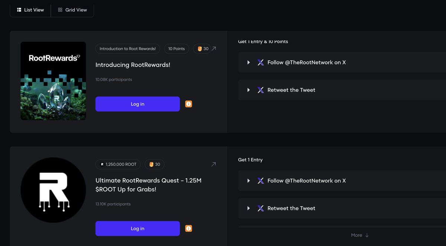Click X logo in Ultimate Quest's Retweet the Tweet row
446x246 pixels.
[x=261, y=208]
